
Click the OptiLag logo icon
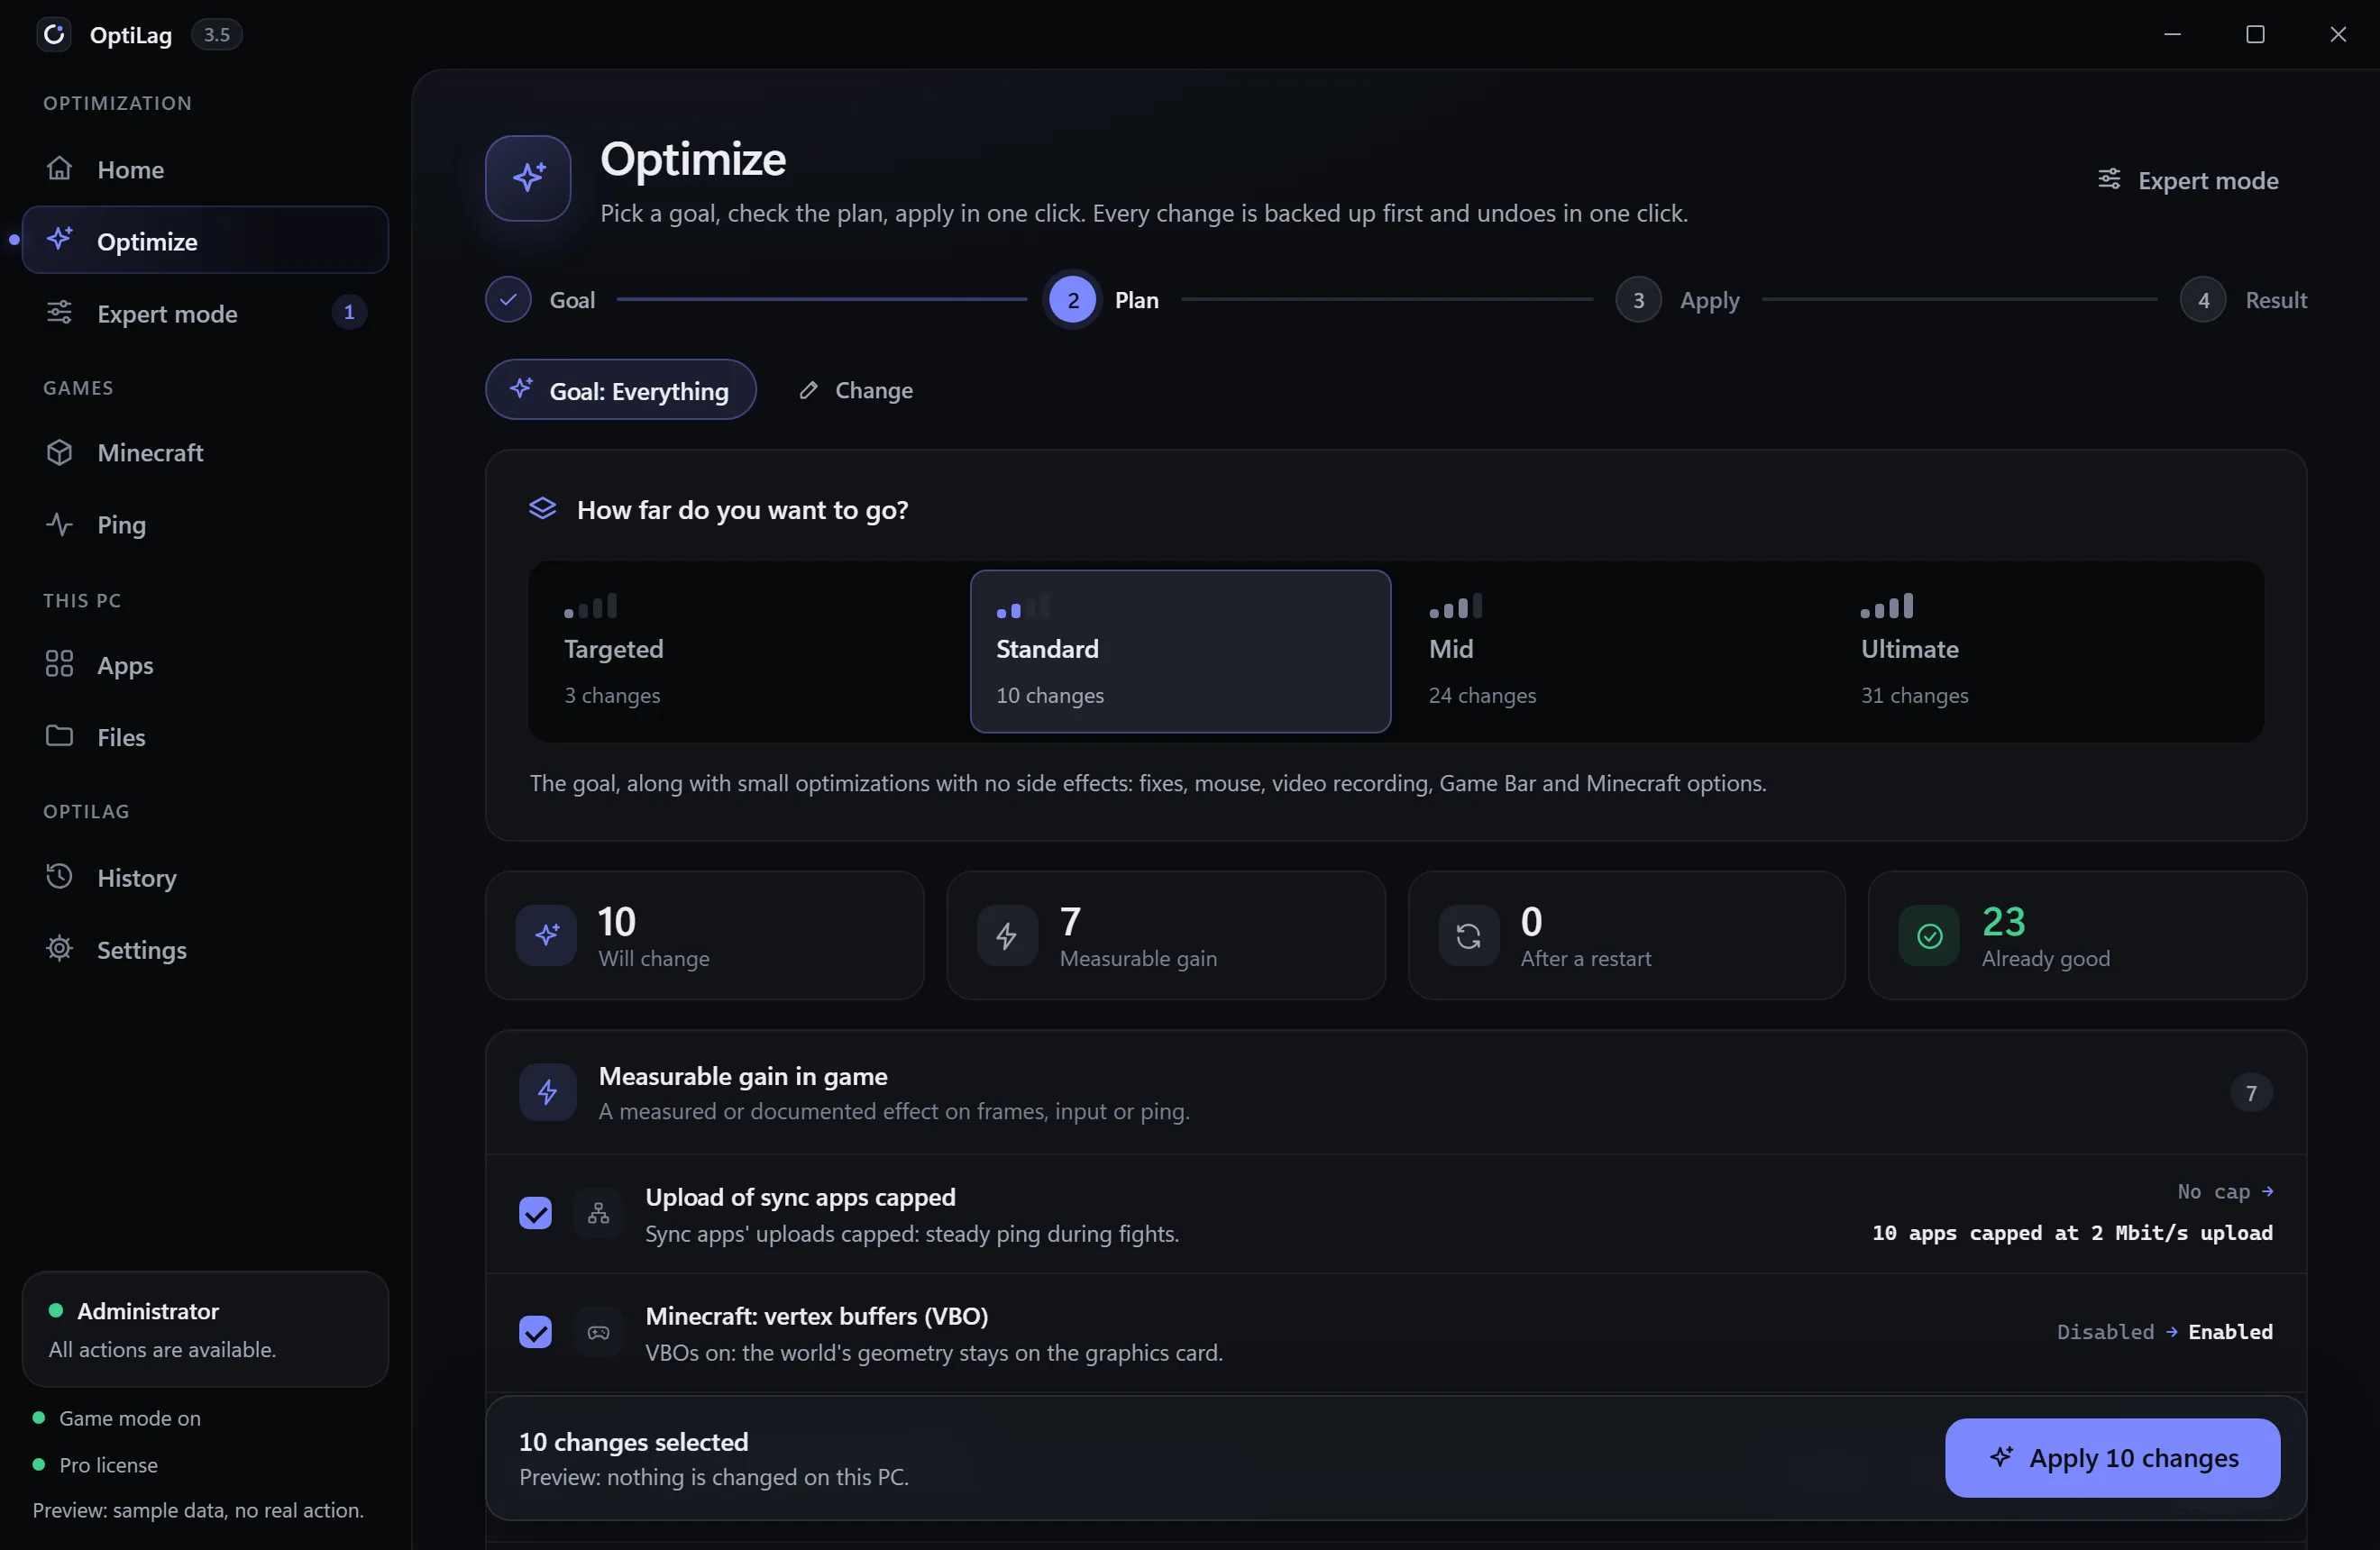54,34
